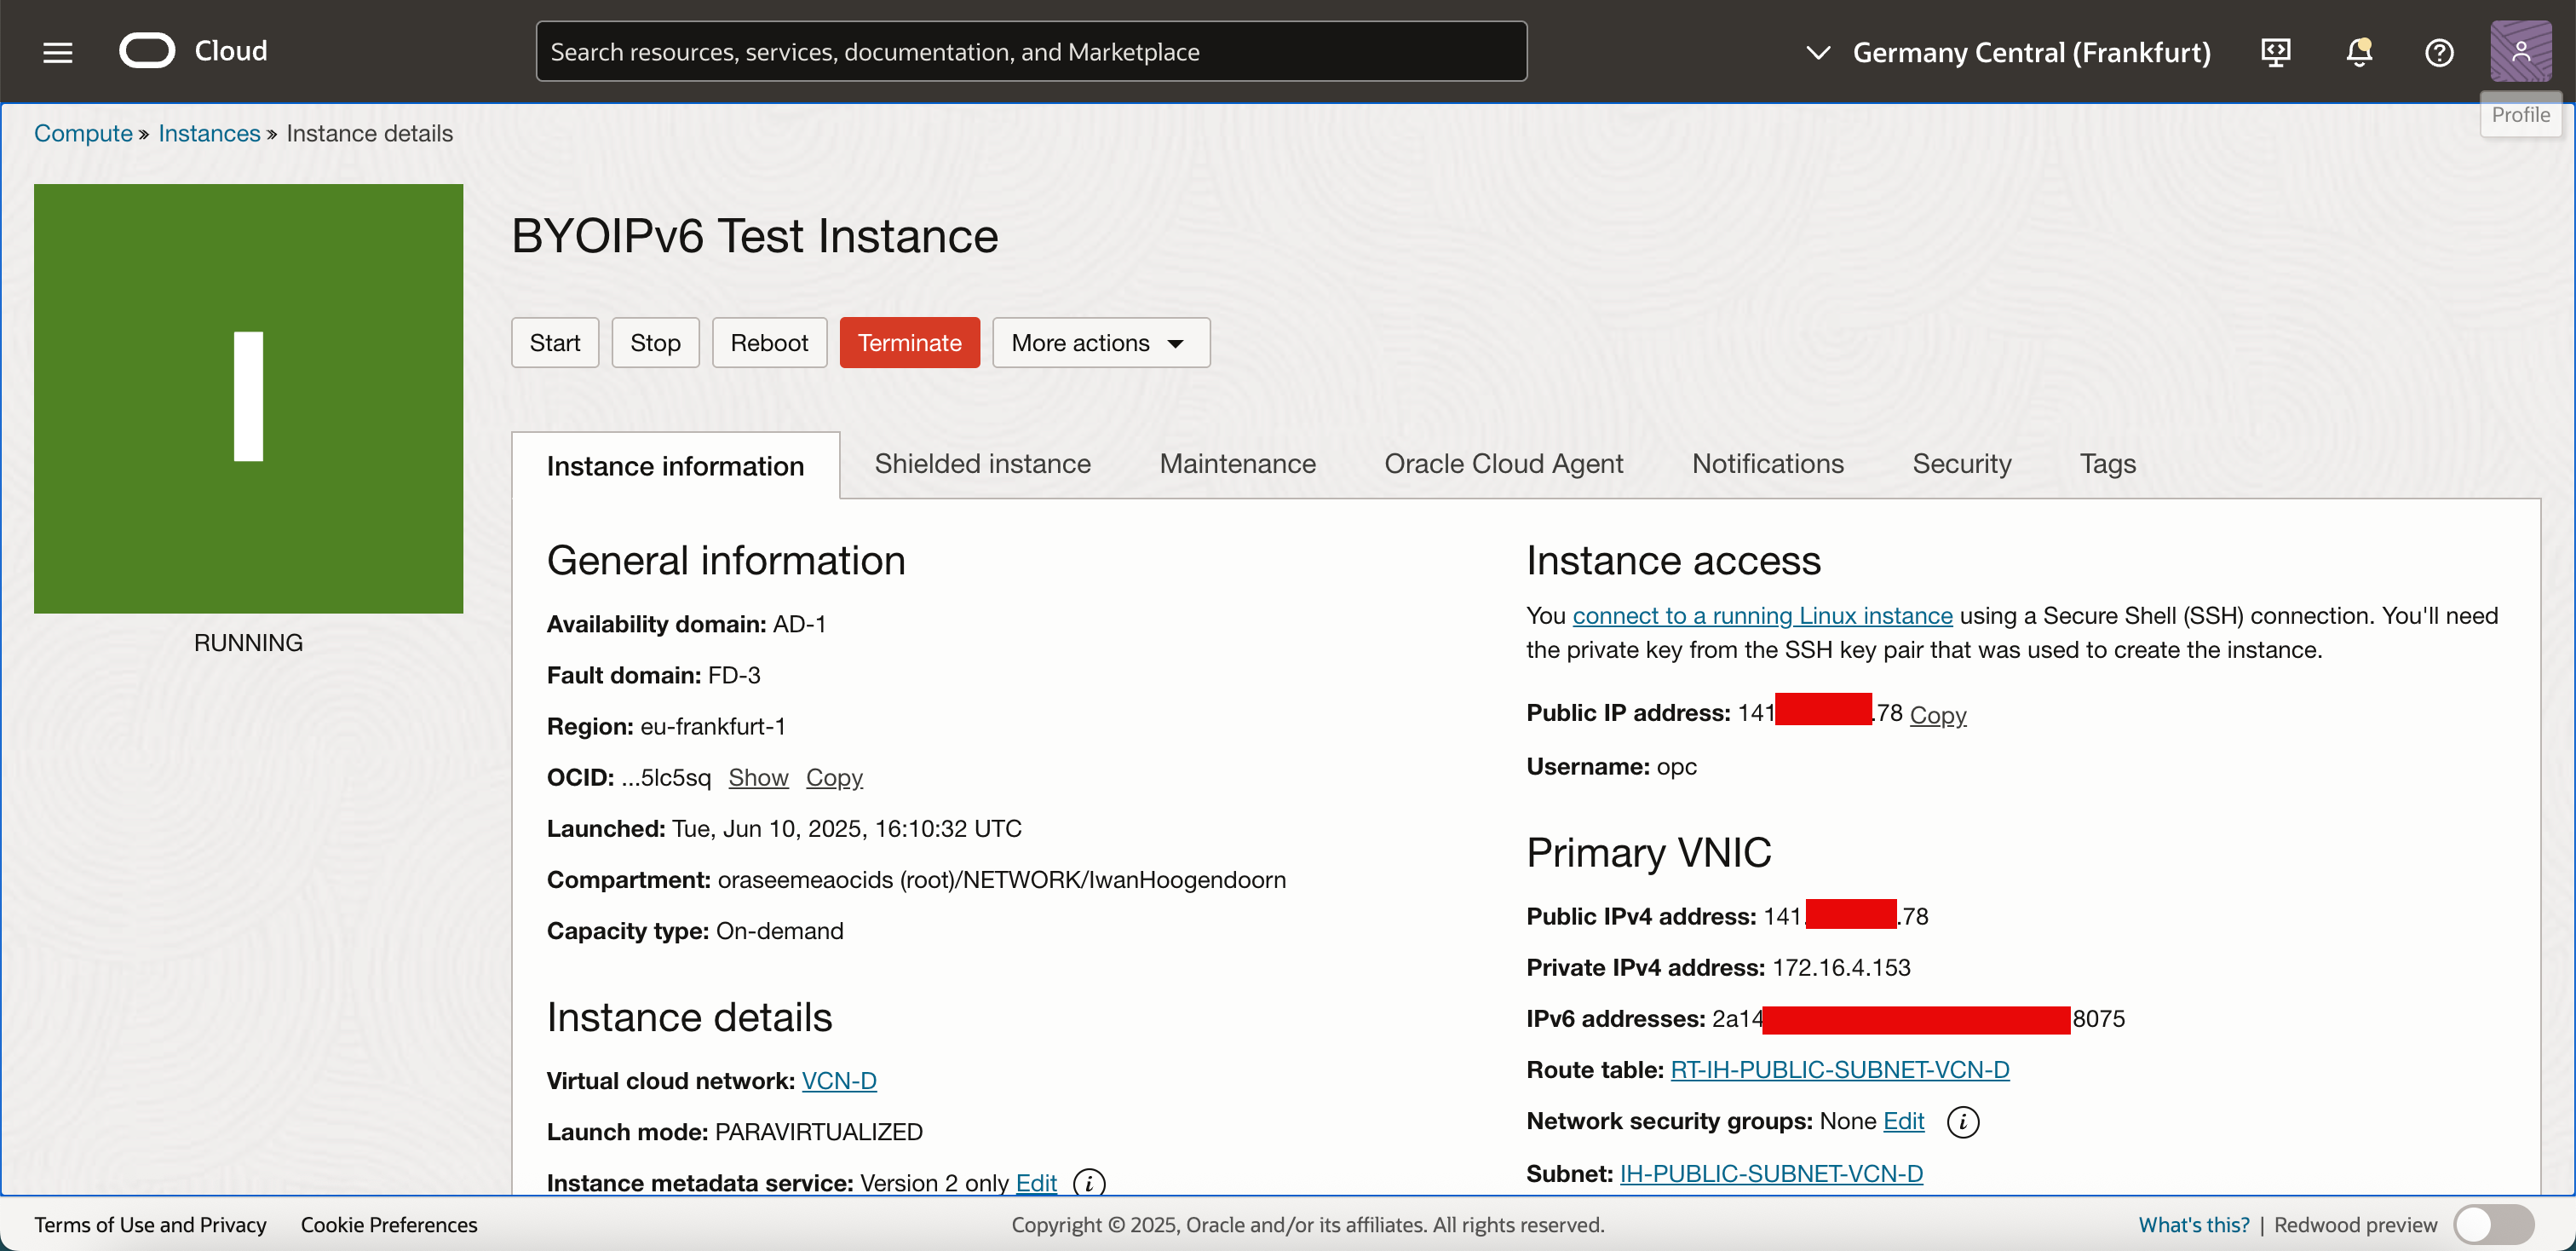Copy the Public IP address
2576x1251 pixels.
coord(1937,715)
